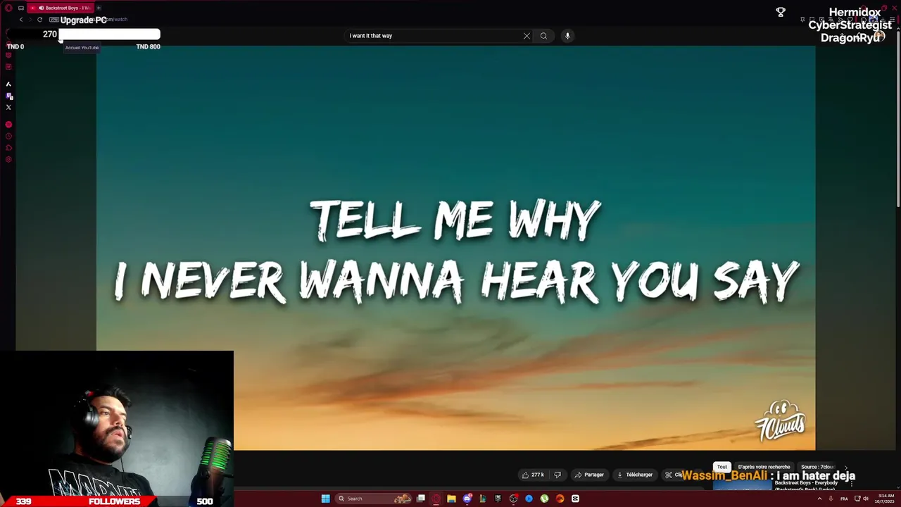This screenshot has height=507, width=901.
Task: Open the extensions cube icon in sidebar
Action: tap(8, 148)
